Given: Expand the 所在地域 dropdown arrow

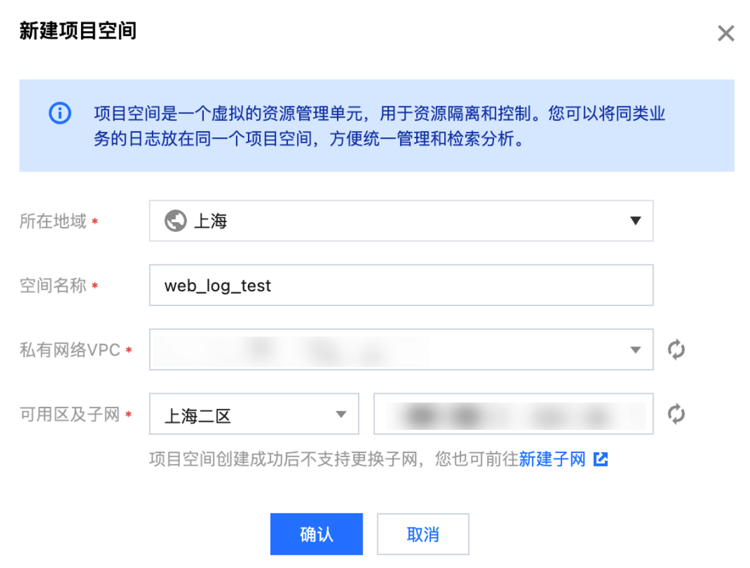Looking at the screenshot, I should point(635,221).
